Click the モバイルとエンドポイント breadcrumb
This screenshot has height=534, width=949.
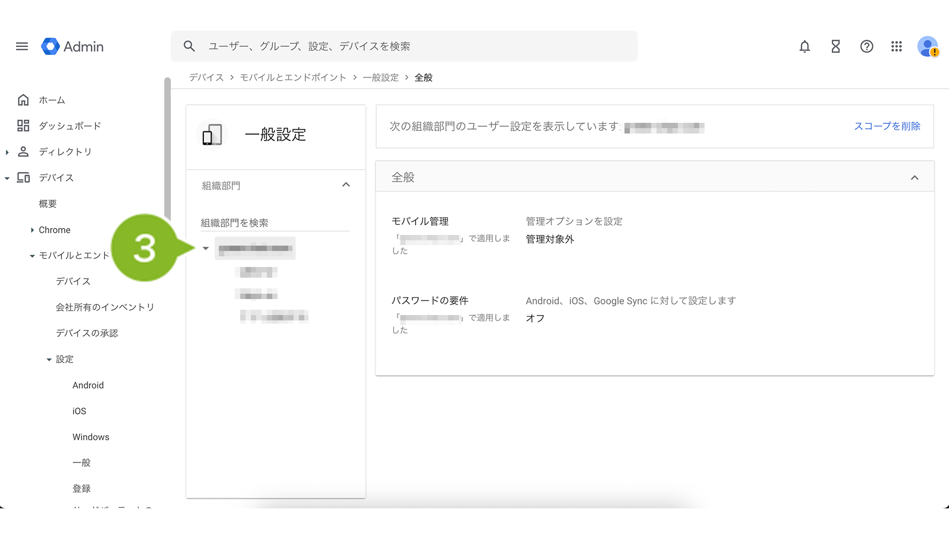[x=293, y=77]
